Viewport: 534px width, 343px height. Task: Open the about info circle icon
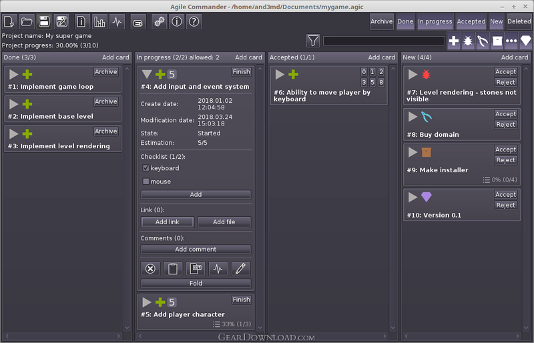pyautogui.click(x=177, y=22)
